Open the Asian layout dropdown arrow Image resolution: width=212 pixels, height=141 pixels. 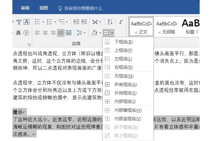click(x=100, y=22)
